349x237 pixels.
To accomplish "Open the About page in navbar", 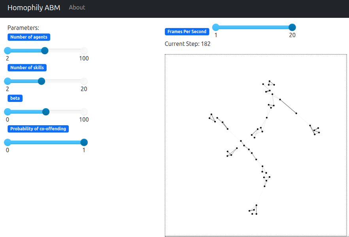I will (x=77, y=8).
